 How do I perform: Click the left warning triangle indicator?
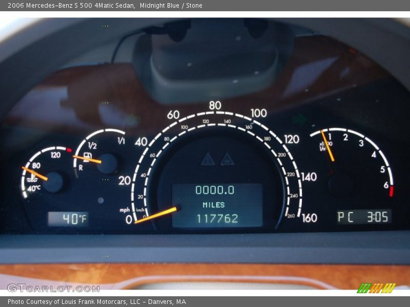pos(208,159)
